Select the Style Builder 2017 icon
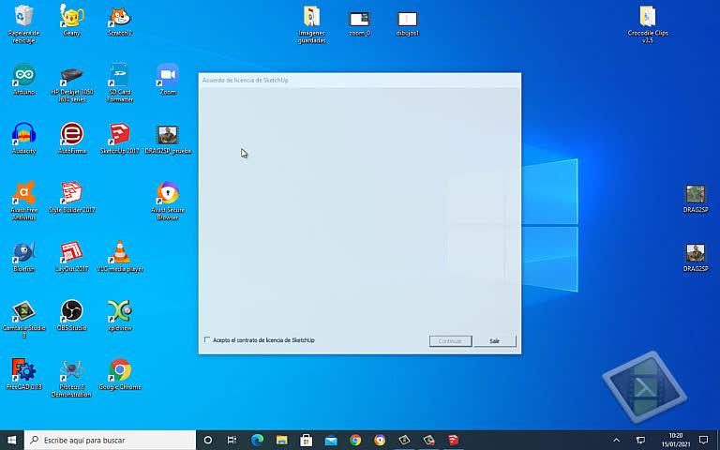This screenshot has width=720, height=450. tap(71, 194)
